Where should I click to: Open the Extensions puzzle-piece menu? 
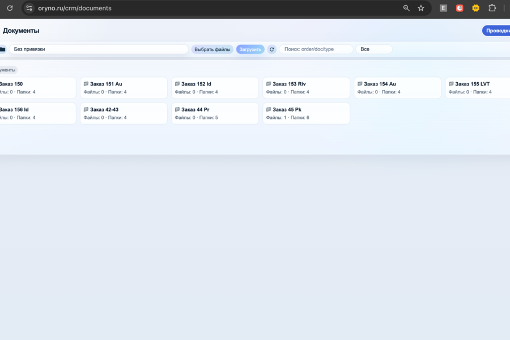point(492,8)
